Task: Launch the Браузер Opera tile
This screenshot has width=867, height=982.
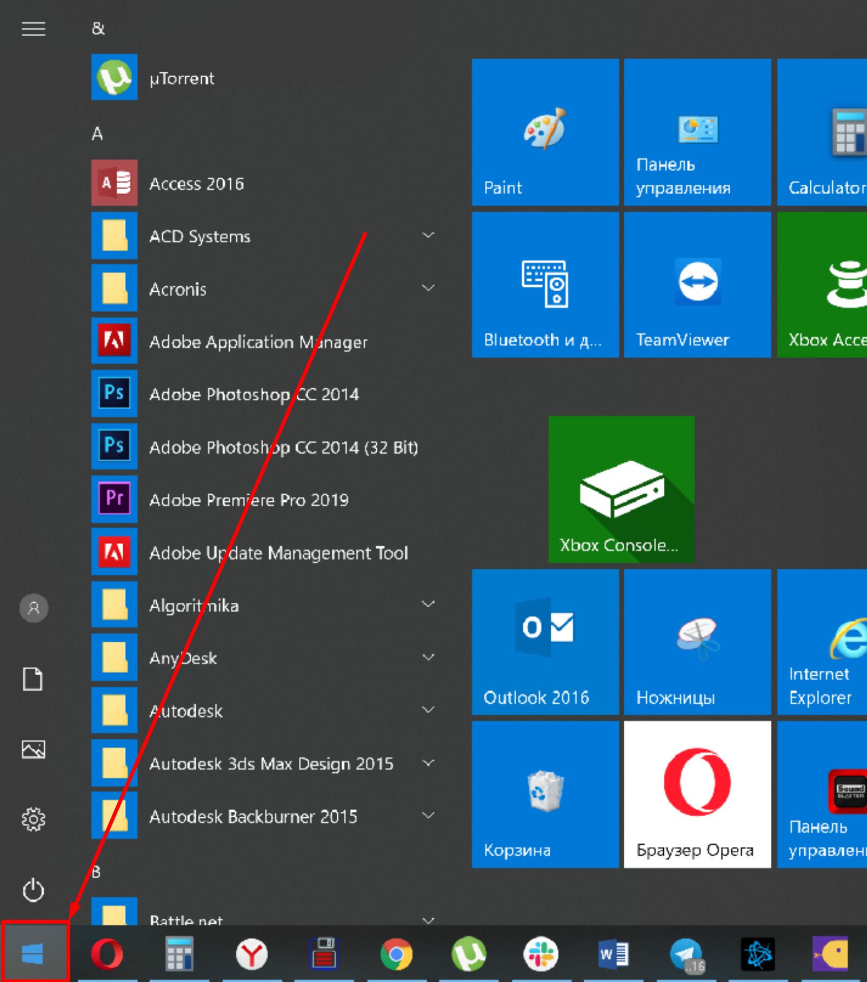Action: point(697,795)
